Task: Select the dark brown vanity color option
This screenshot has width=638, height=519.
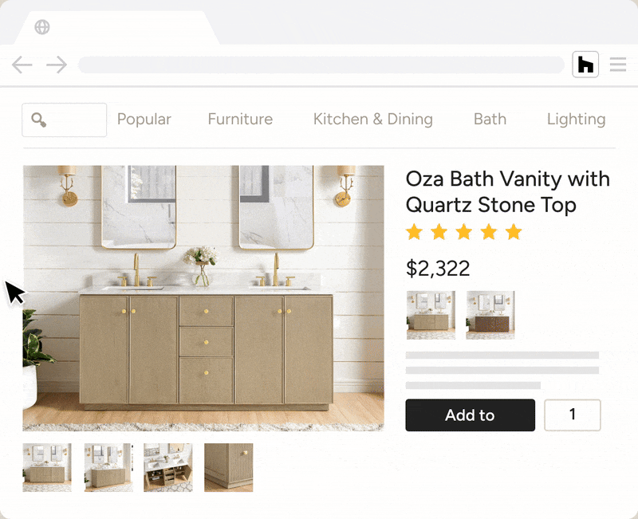Action: click(x=490, y=315)
